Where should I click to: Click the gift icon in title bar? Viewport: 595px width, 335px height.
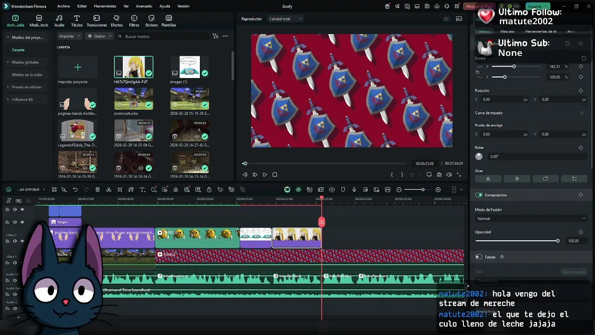tap(387, 7)
